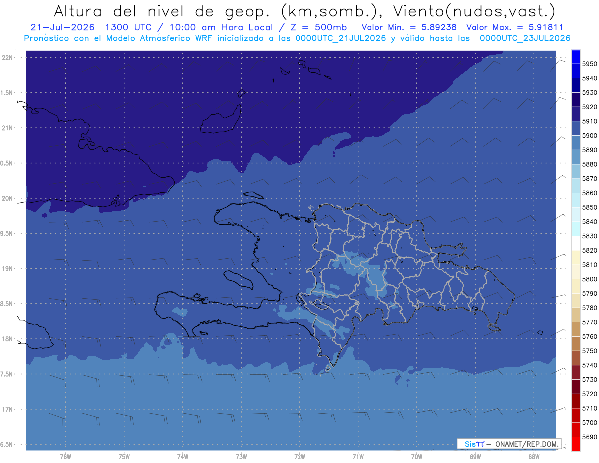
Task: Select the 5800 colorbar label
Action: click(x=590, y=279)
